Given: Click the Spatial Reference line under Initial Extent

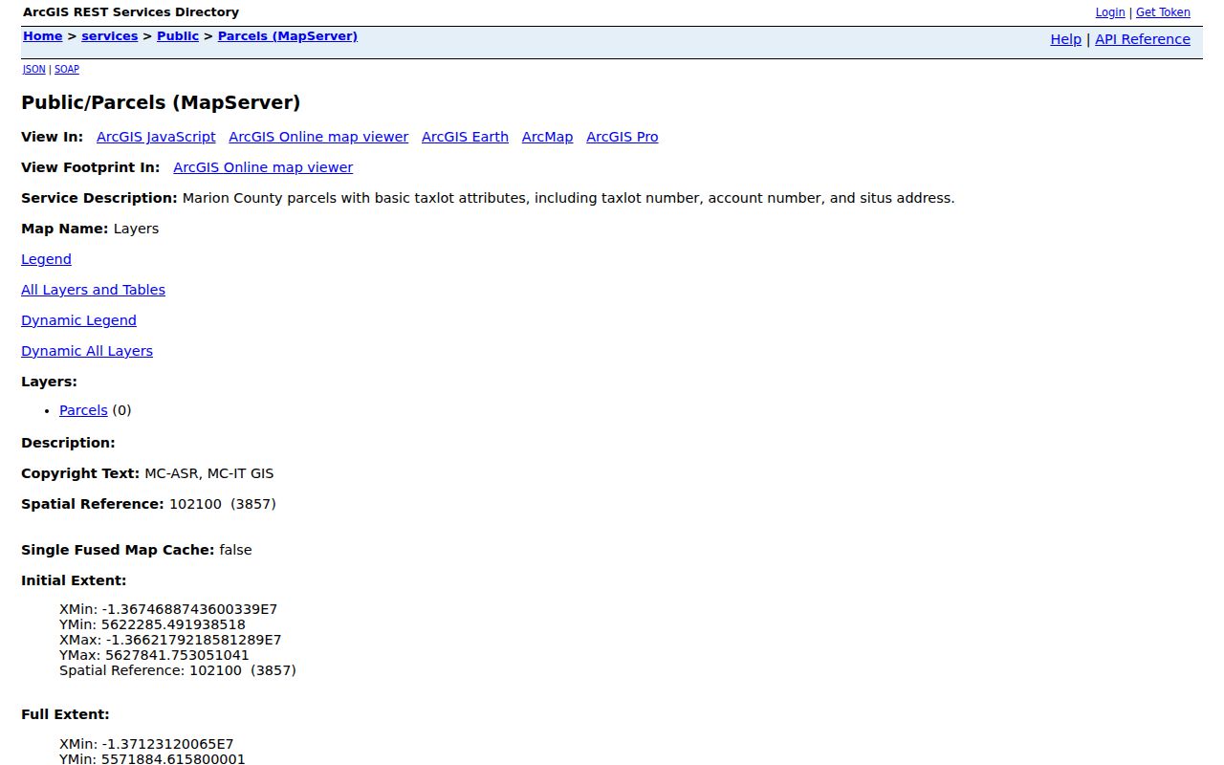Looking at the screenshot, I should tap(178, 670).
